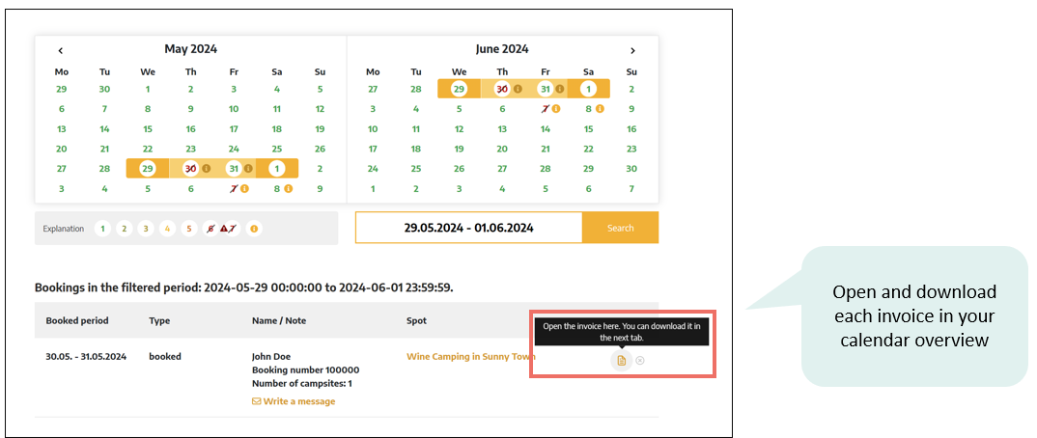Viewport: 1037px width, 438px height.
Task: Advance to next month with right arrow
Action: [632, 50]
